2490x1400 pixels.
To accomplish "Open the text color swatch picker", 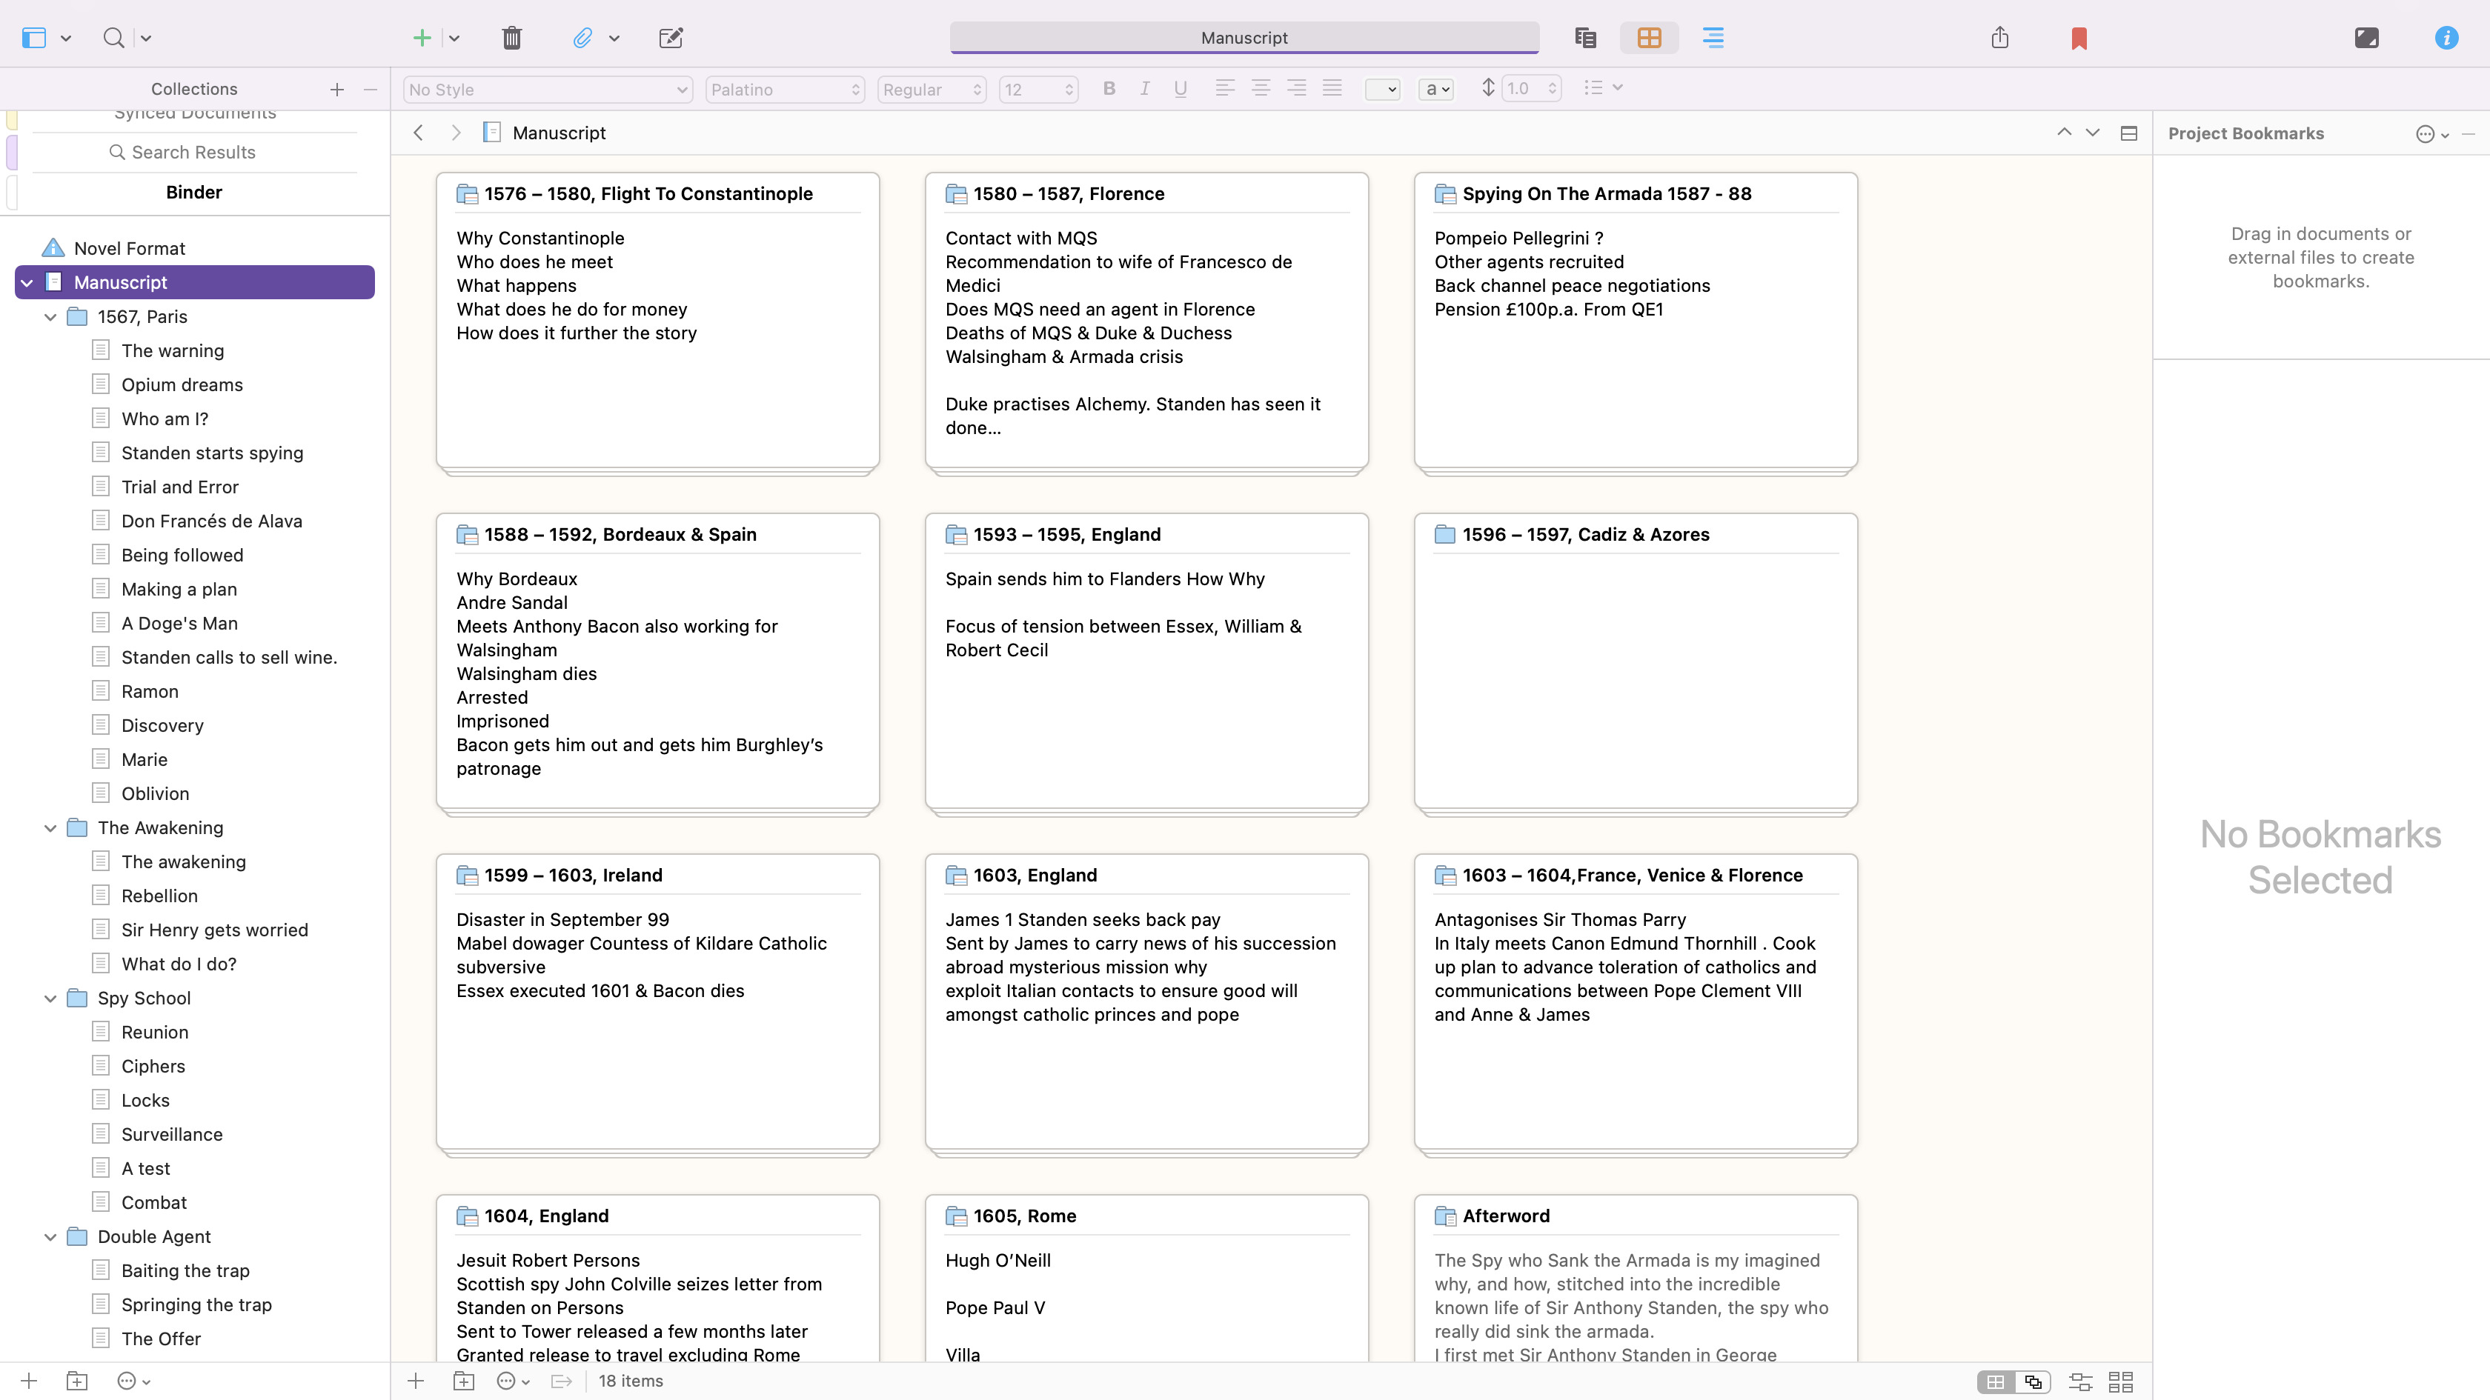I will tap(1382, 89).
